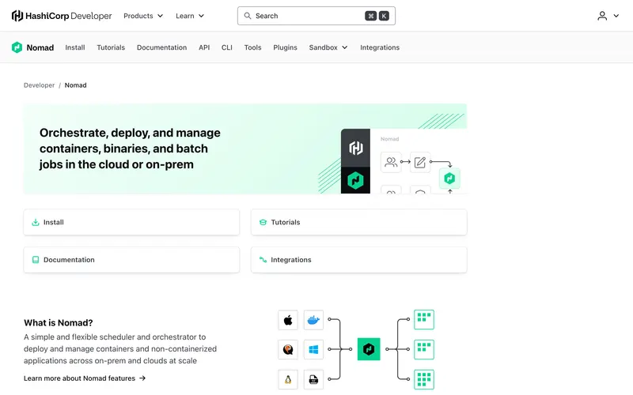
Task: Open the Plugins nav item
Action: click(285, 47)
